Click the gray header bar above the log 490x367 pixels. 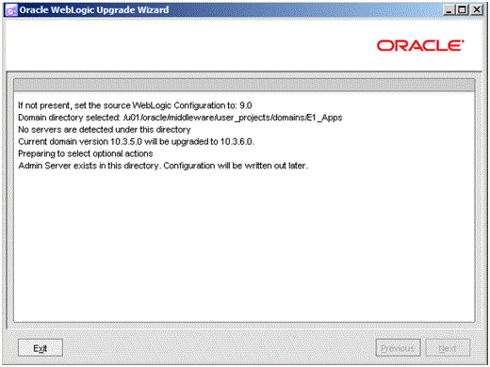[x=244, y=85]
